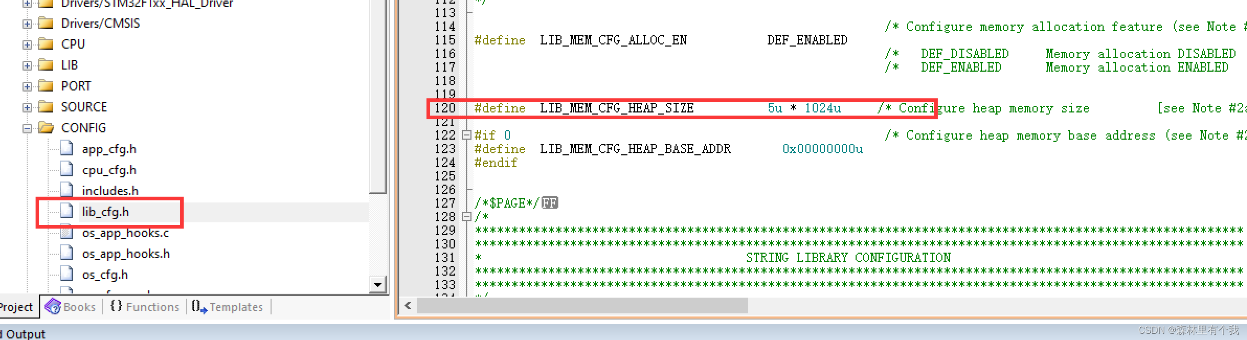This screenshot has height=340, width=1247.
Task: Click the LIB_MEM_CFG_HEAP_SIZE macro name
Action: pos(616,108)
